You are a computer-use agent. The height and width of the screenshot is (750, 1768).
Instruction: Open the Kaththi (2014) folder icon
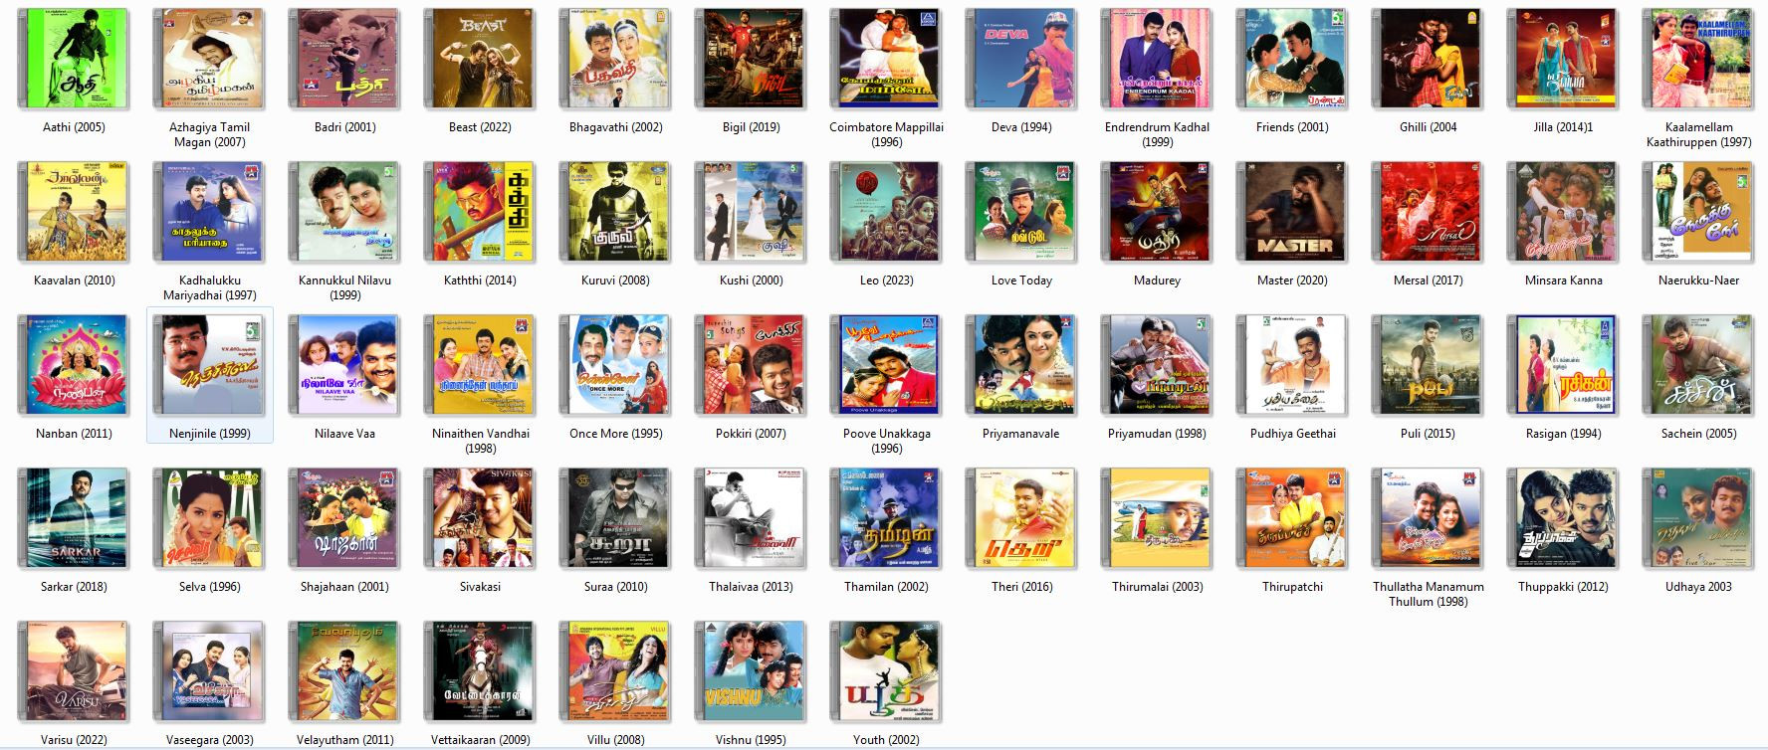[480, 213]
